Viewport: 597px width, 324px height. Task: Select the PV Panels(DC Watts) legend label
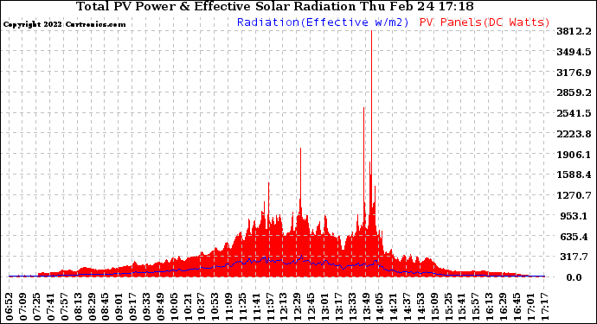tap(485, 22)
